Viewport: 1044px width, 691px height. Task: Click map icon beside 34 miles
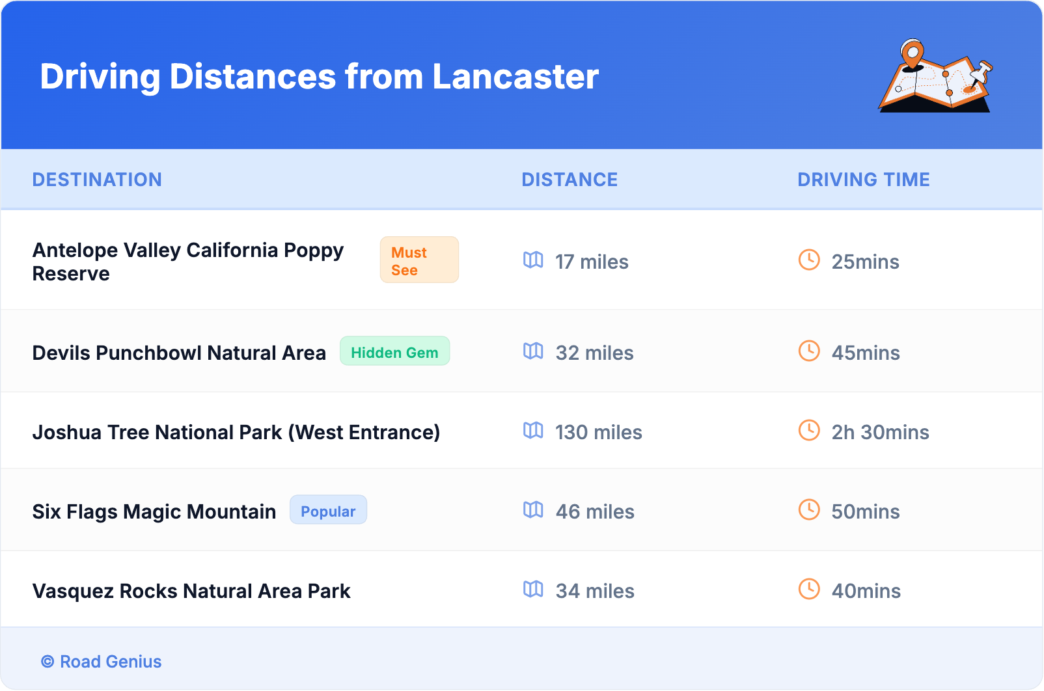coord(533,589)
